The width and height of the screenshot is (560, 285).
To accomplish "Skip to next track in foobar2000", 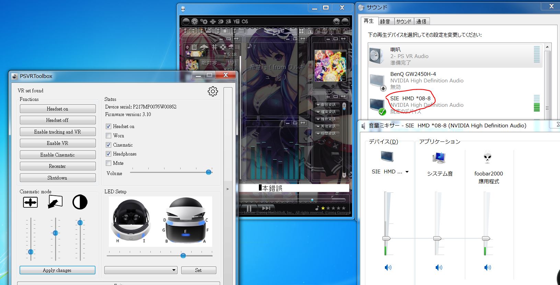I will tap(266, 208).
